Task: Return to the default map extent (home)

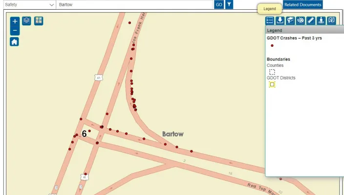Action: (x=14, y=41)
